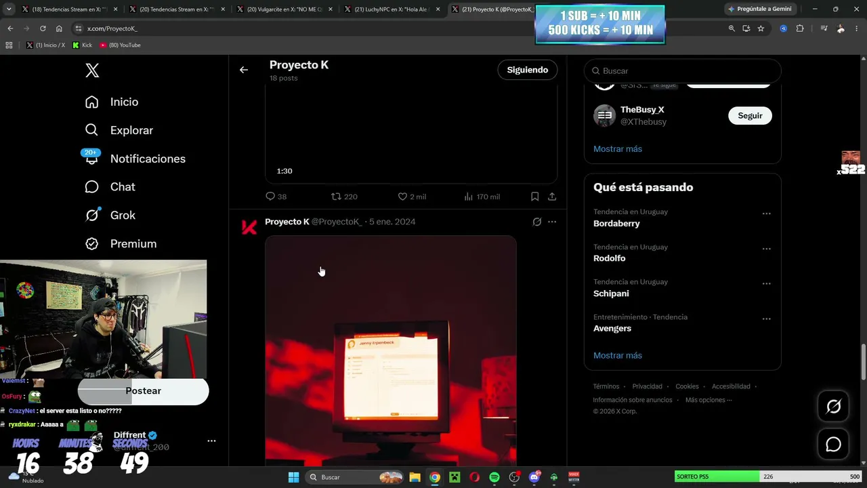Image resolution: width=867 pixels, height=488 pixels.
Task: Open the YouTube bookmark
Action: [x=121, y=45]
